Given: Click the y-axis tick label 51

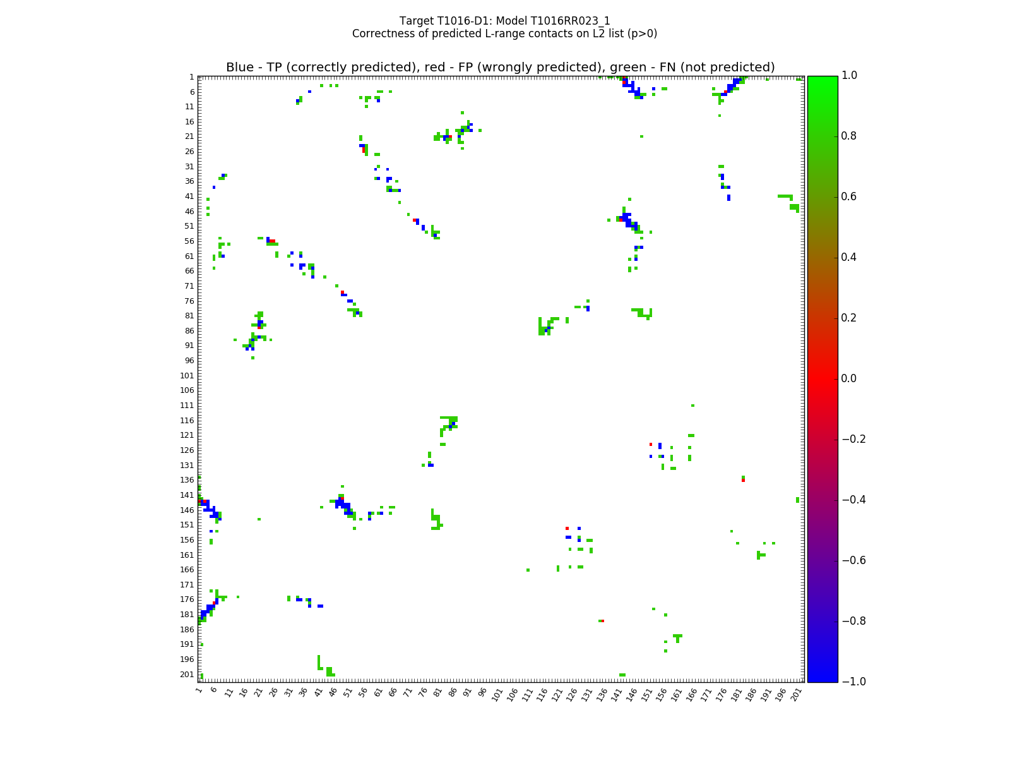Looking at the screenshot, I should pos(188,226).
